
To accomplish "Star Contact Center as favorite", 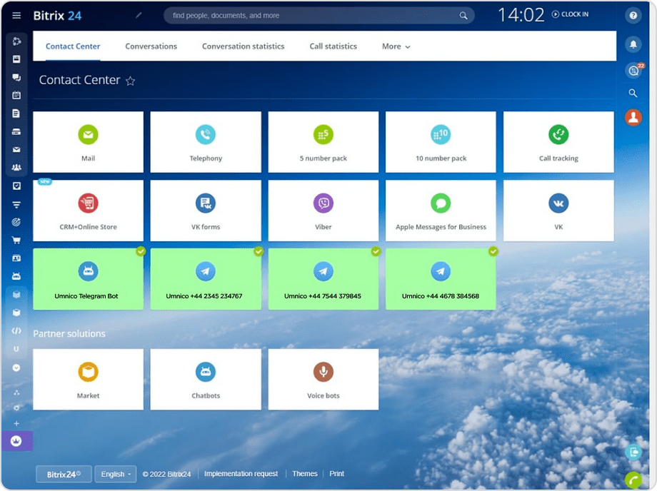I will click(x=131, y=81).
